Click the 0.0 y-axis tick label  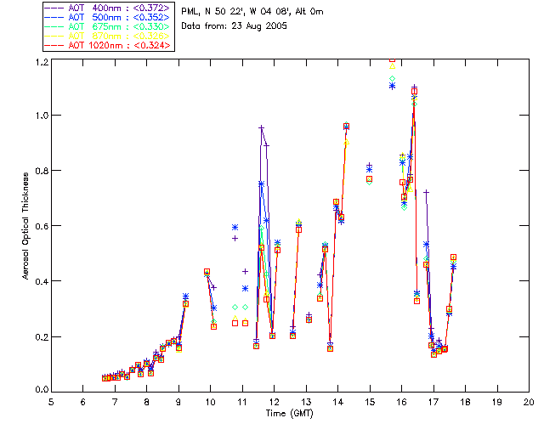pos(42,391)
